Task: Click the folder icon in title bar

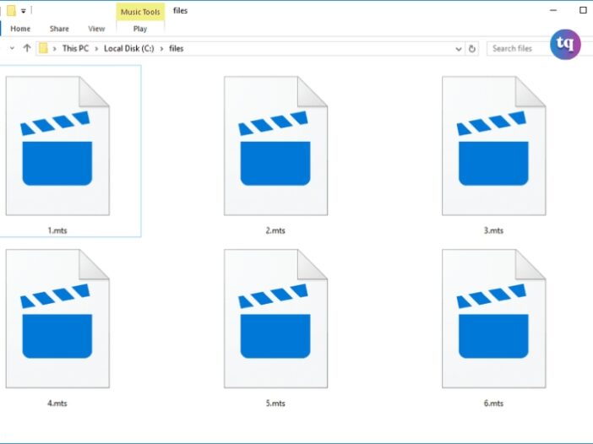Action: tap(11, 11)
